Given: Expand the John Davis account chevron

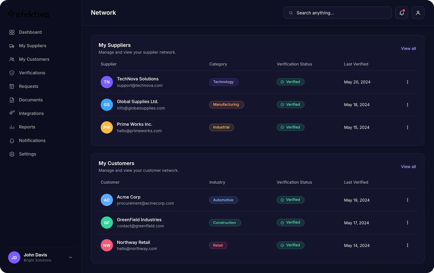Looking at the screenshot, I should click(x=71, y=258).
